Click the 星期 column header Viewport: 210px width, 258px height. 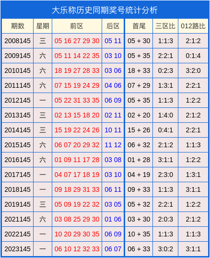(43, 26)
